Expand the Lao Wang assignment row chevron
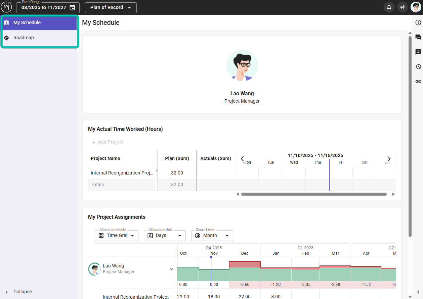This screenshot has height=299, width=423. pos(171,269)
